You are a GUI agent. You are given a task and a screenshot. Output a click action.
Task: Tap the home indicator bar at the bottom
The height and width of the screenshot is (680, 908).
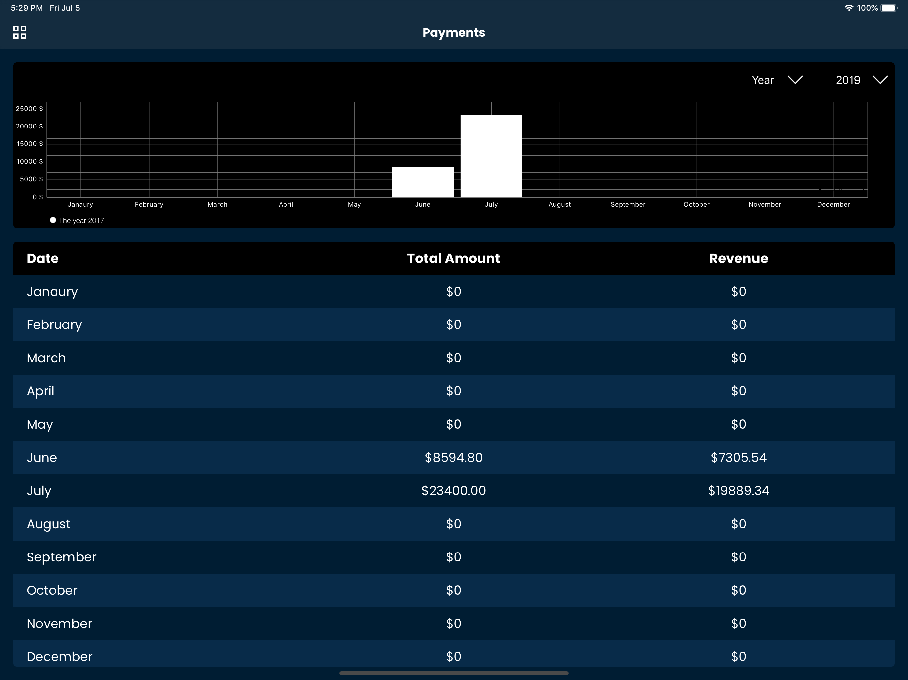(x=454, y=673)
